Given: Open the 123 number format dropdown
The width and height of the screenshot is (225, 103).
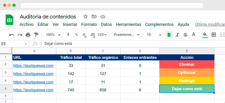Looking at the screenshot, I should [x=102, y=35].
